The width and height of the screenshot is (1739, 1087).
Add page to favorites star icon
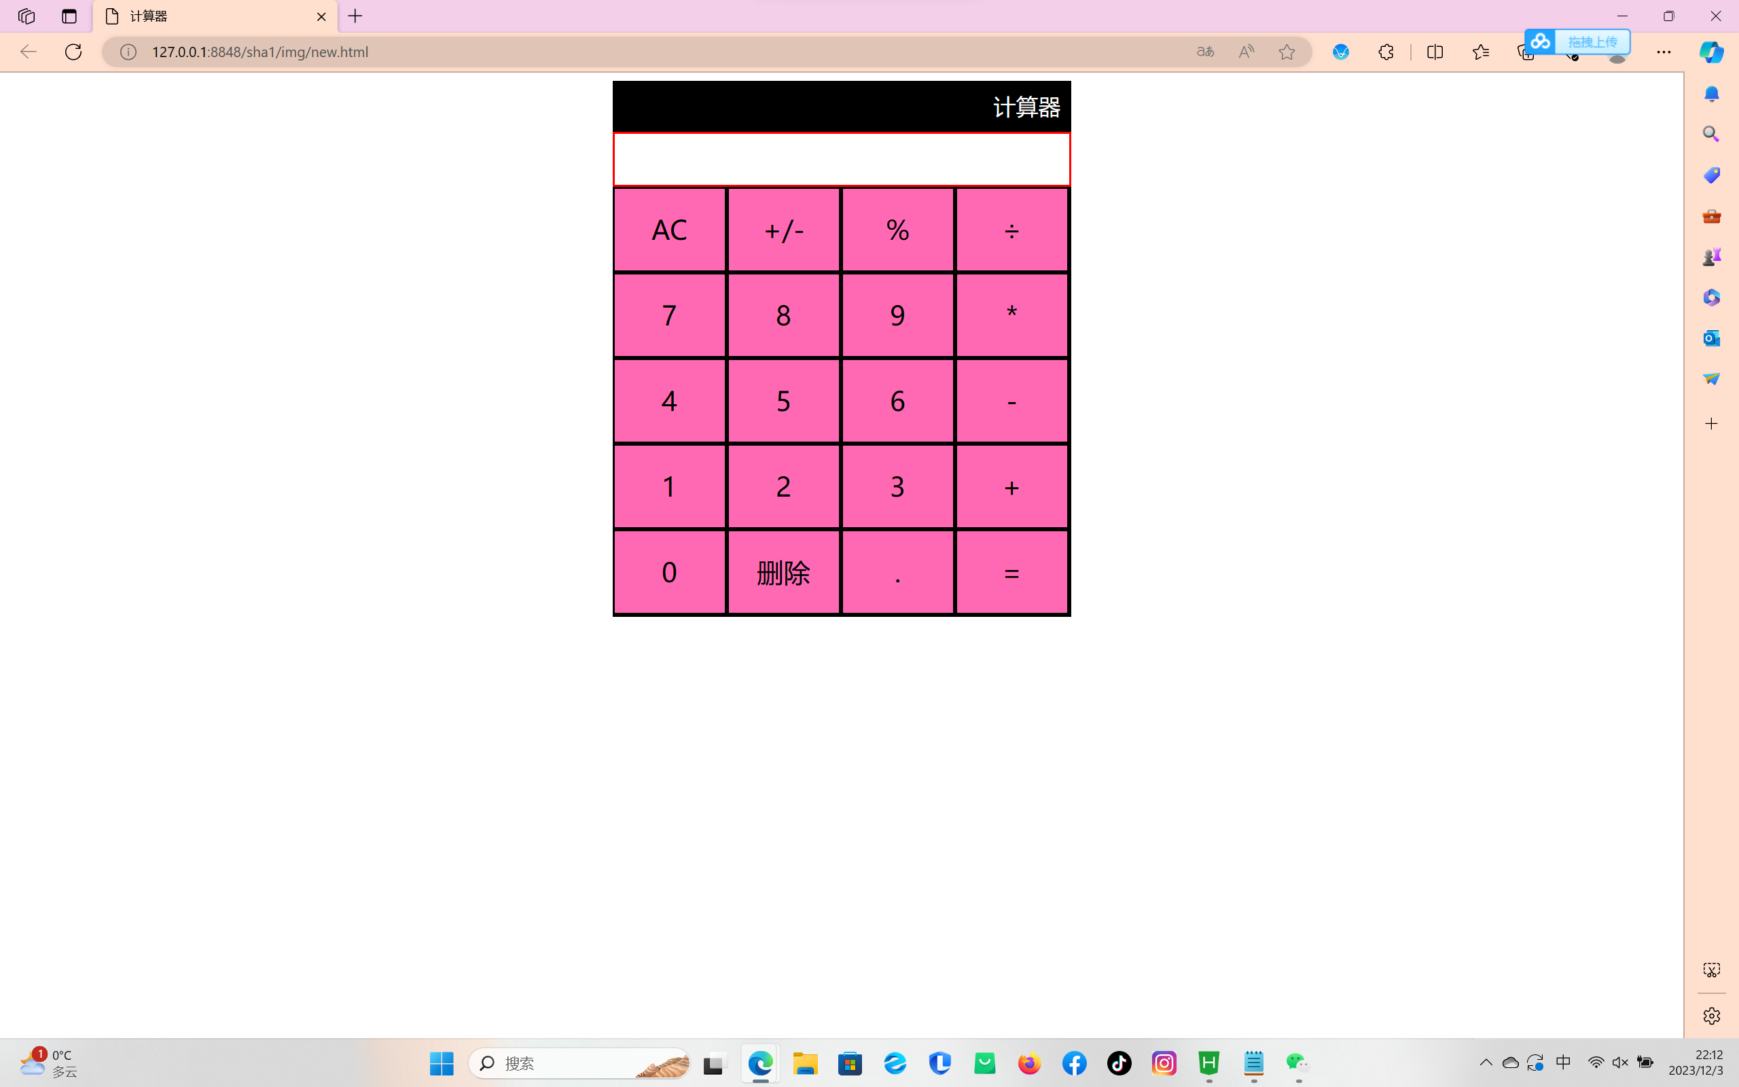point(1287,52)
